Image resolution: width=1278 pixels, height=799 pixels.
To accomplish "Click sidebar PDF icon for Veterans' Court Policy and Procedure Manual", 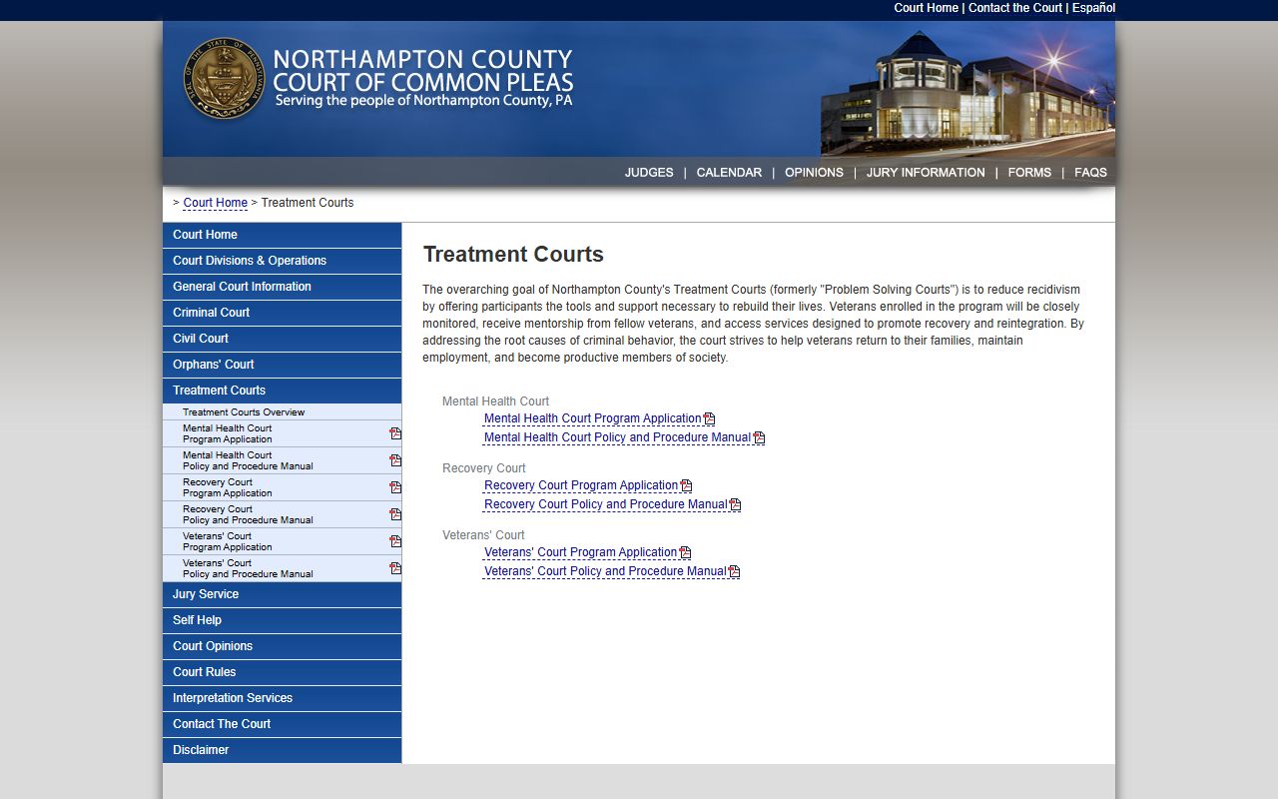I will pos(395,568).
